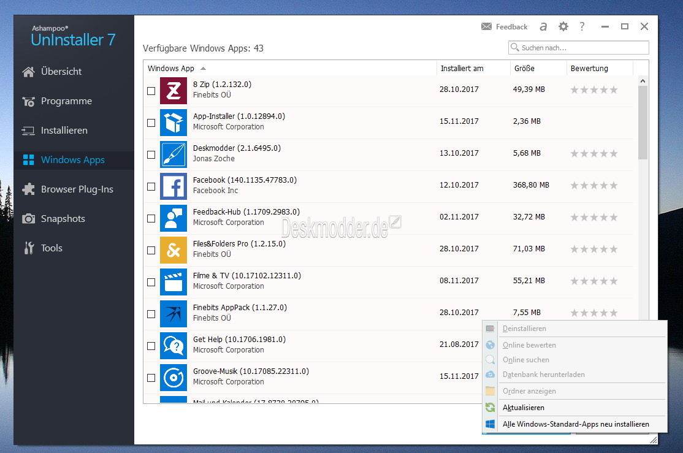Screen dimensions: 683x453
Task: Click the app list scrollbar thumb
Action: tap(643, 123)
